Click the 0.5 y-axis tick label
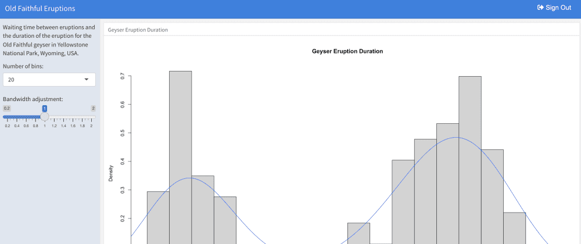The height and width of the screenshot is (244, 581). (x=122, y=132)
